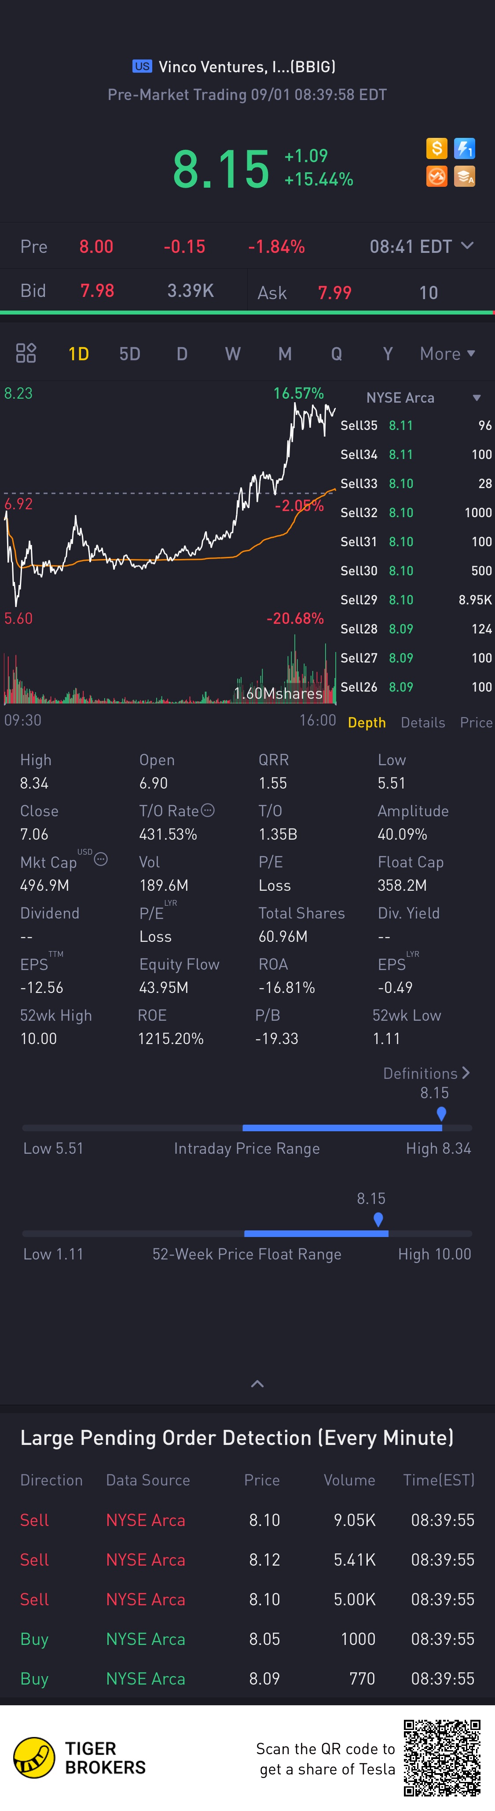This screenshot has width=495, height=1811.
Task: Collapse the stats panel with the up chevron
Action: [258, 1384]
